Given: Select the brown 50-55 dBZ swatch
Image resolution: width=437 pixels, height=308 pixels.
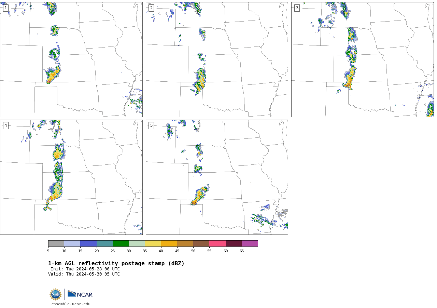Looking at the screenshot, I should pyautogui.click(x=201, y=244).
